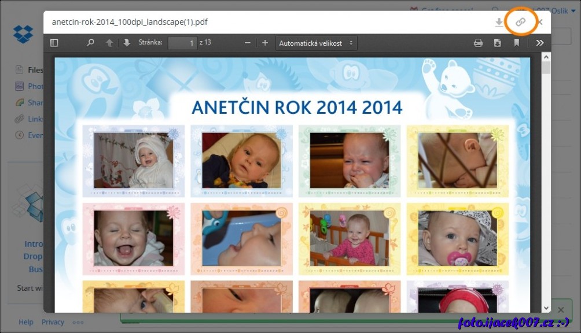
Task: Click the share link chain icon
Action: pos(520,22)
